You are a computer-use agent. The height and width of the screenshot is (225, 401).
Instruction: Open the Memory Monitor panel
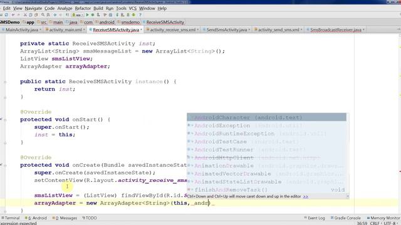[x=383, y=218]
